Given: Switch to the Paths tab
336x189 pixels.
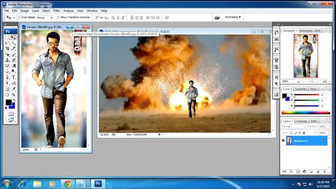Looking at the screenshot, I should click(x=314, y=121).
